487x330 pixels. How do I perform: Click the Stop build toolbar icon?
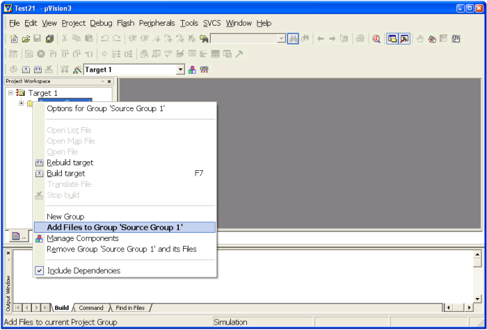[49, 69]
